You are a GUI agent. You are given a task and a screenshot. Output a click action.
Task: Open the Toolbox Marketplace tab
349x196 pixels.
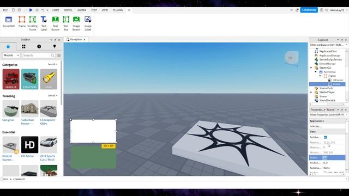pos(8,46)
